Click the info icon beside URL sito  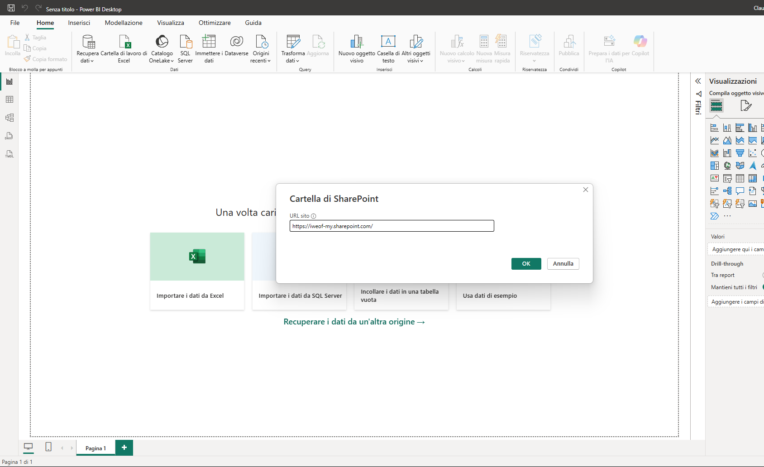tap(314, 216)
